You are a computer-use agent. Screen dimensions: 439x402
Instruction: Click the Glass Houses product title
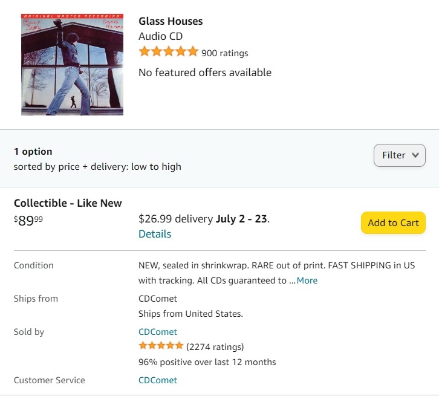point(171,21)
